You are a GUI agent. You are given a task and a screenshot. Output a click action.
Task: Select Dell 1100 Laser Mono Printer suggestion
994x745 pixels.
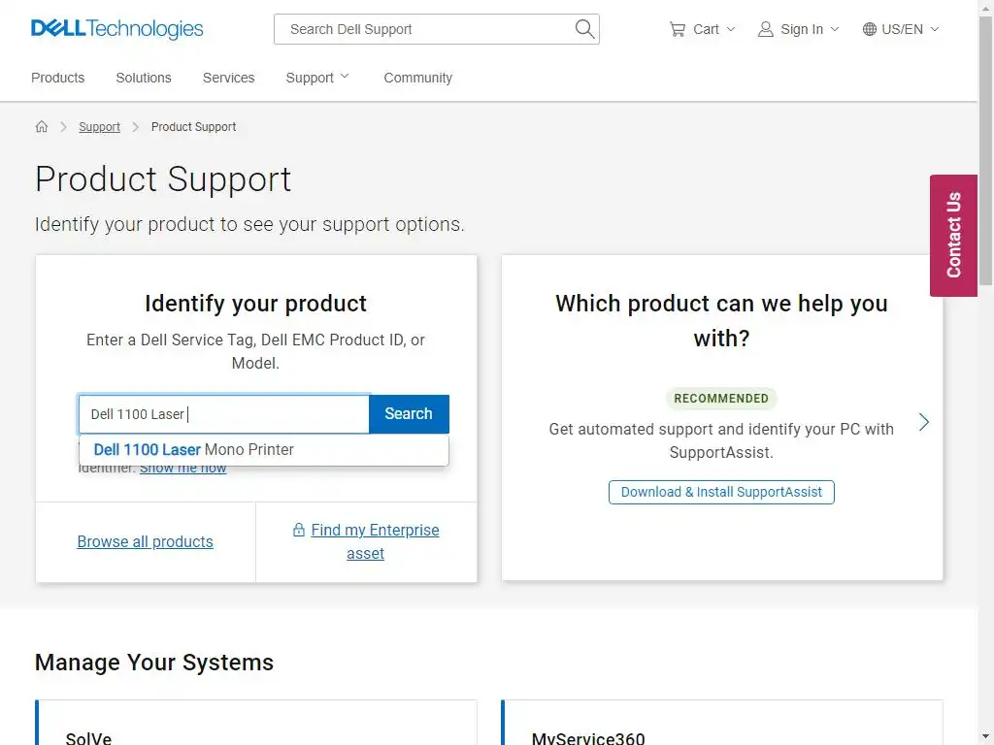coord(194,449)
